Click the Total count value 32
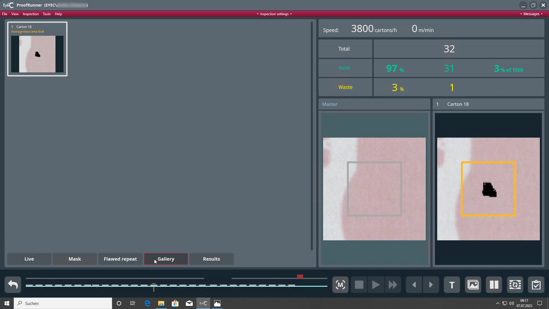 [449, 49]
